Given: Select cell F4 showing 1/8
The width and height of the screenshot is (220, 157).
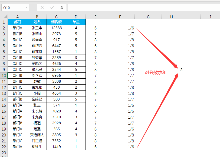Looking at the screenshot, I should [120, 40].
